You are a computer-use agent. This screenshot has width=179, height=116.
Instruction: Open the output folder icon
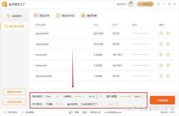(117, 104)
